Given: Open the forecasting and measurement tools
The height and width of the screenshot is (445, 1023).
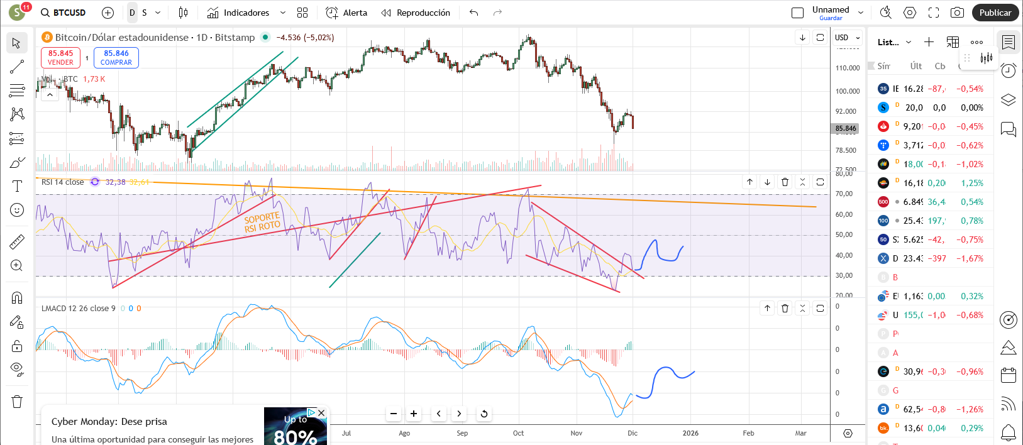Looking at the screenshot, I should tap(17, 138).
